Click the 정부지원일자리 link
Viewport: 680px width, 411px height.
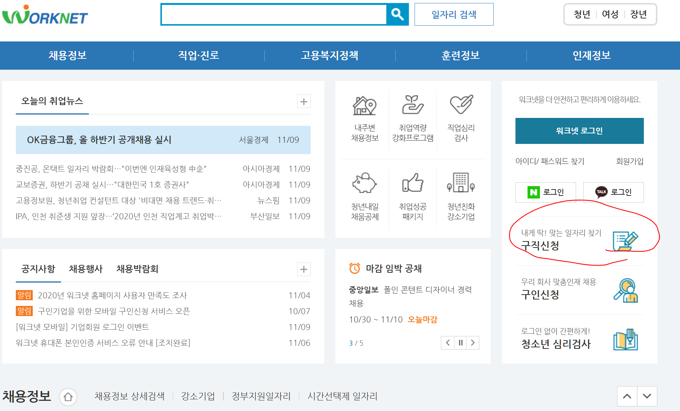(261, 396)
